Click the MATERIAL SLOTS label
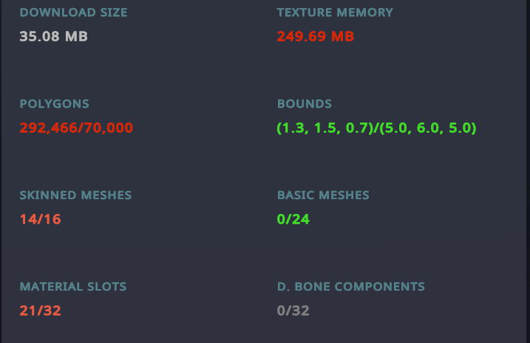The width and height of the screenshot is (530, 343). (x=73, y=287)
